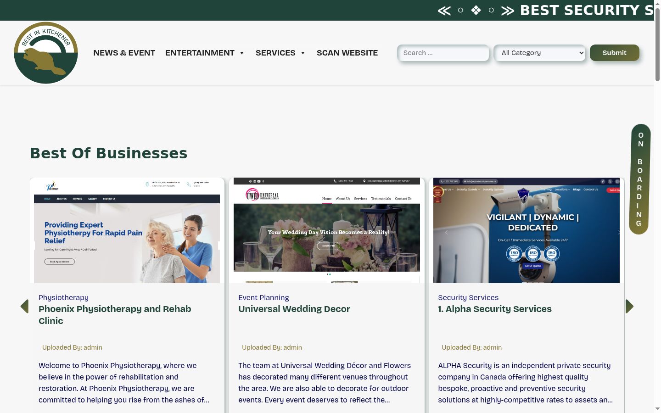Click the scrollbar down arrow
Image resolution: width=661 pixels, height=413 pixels.
(x=657, y=409)
